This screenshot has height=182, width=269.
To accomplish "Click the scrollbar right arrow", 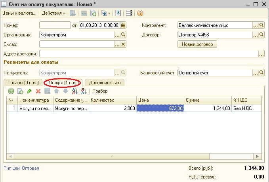I will [x=258, y=156].
